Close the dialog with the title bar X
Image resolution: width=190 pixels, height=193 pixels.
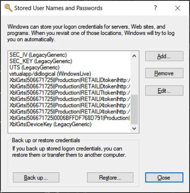[178, 8]
